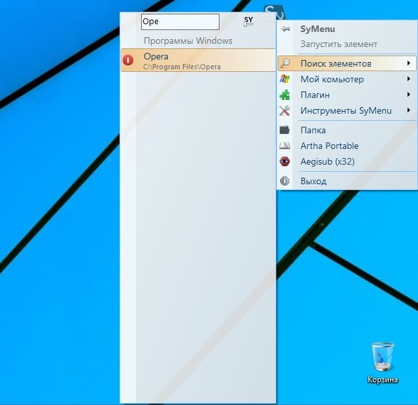Open Aegisub (x32) via its red icon
418x405 pixels.
(x=285, y=161)
